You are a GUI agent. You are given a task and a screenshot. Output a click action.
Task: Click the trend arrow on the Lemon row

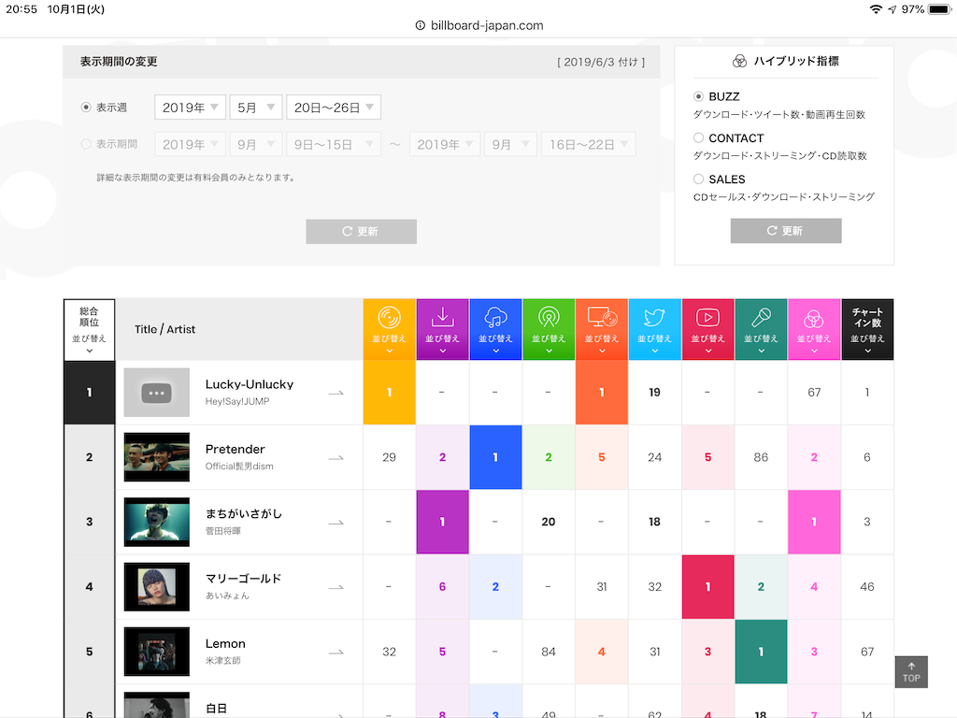pyautogui.click(x=336, y=652)
